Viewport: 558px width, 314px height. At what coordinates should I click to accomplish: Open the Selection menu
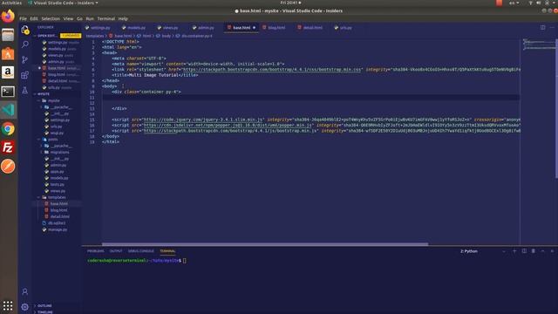click(x=51, y=18)
